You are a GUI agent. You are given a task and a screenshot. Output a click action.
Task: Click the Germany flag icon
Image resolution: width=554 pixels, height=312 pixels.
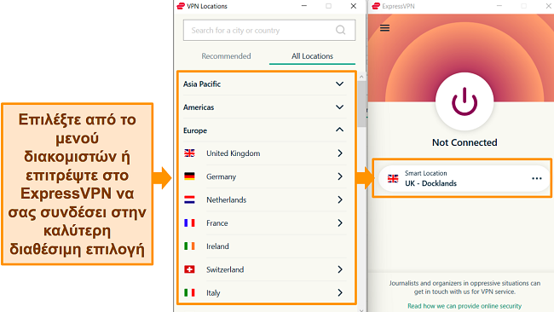(189, 176)
